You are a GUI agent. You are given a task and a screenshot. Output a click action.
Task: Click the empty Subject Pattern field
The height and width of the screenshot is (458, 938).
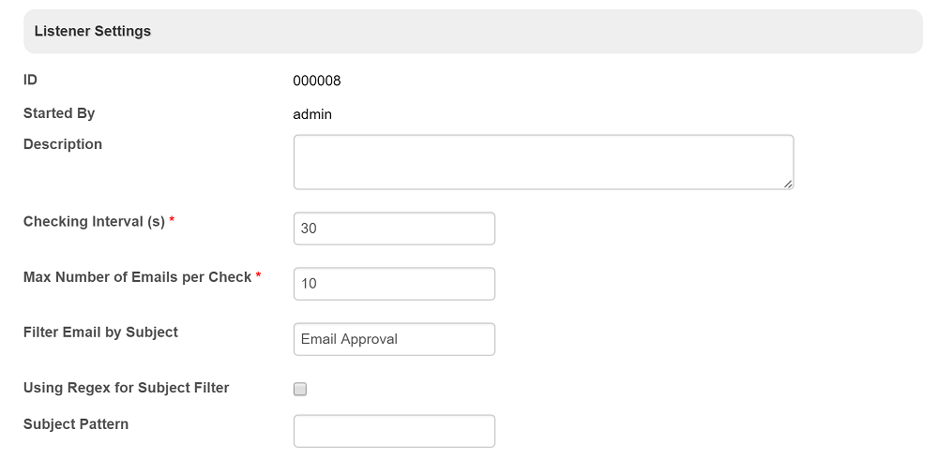coord(394,431)
